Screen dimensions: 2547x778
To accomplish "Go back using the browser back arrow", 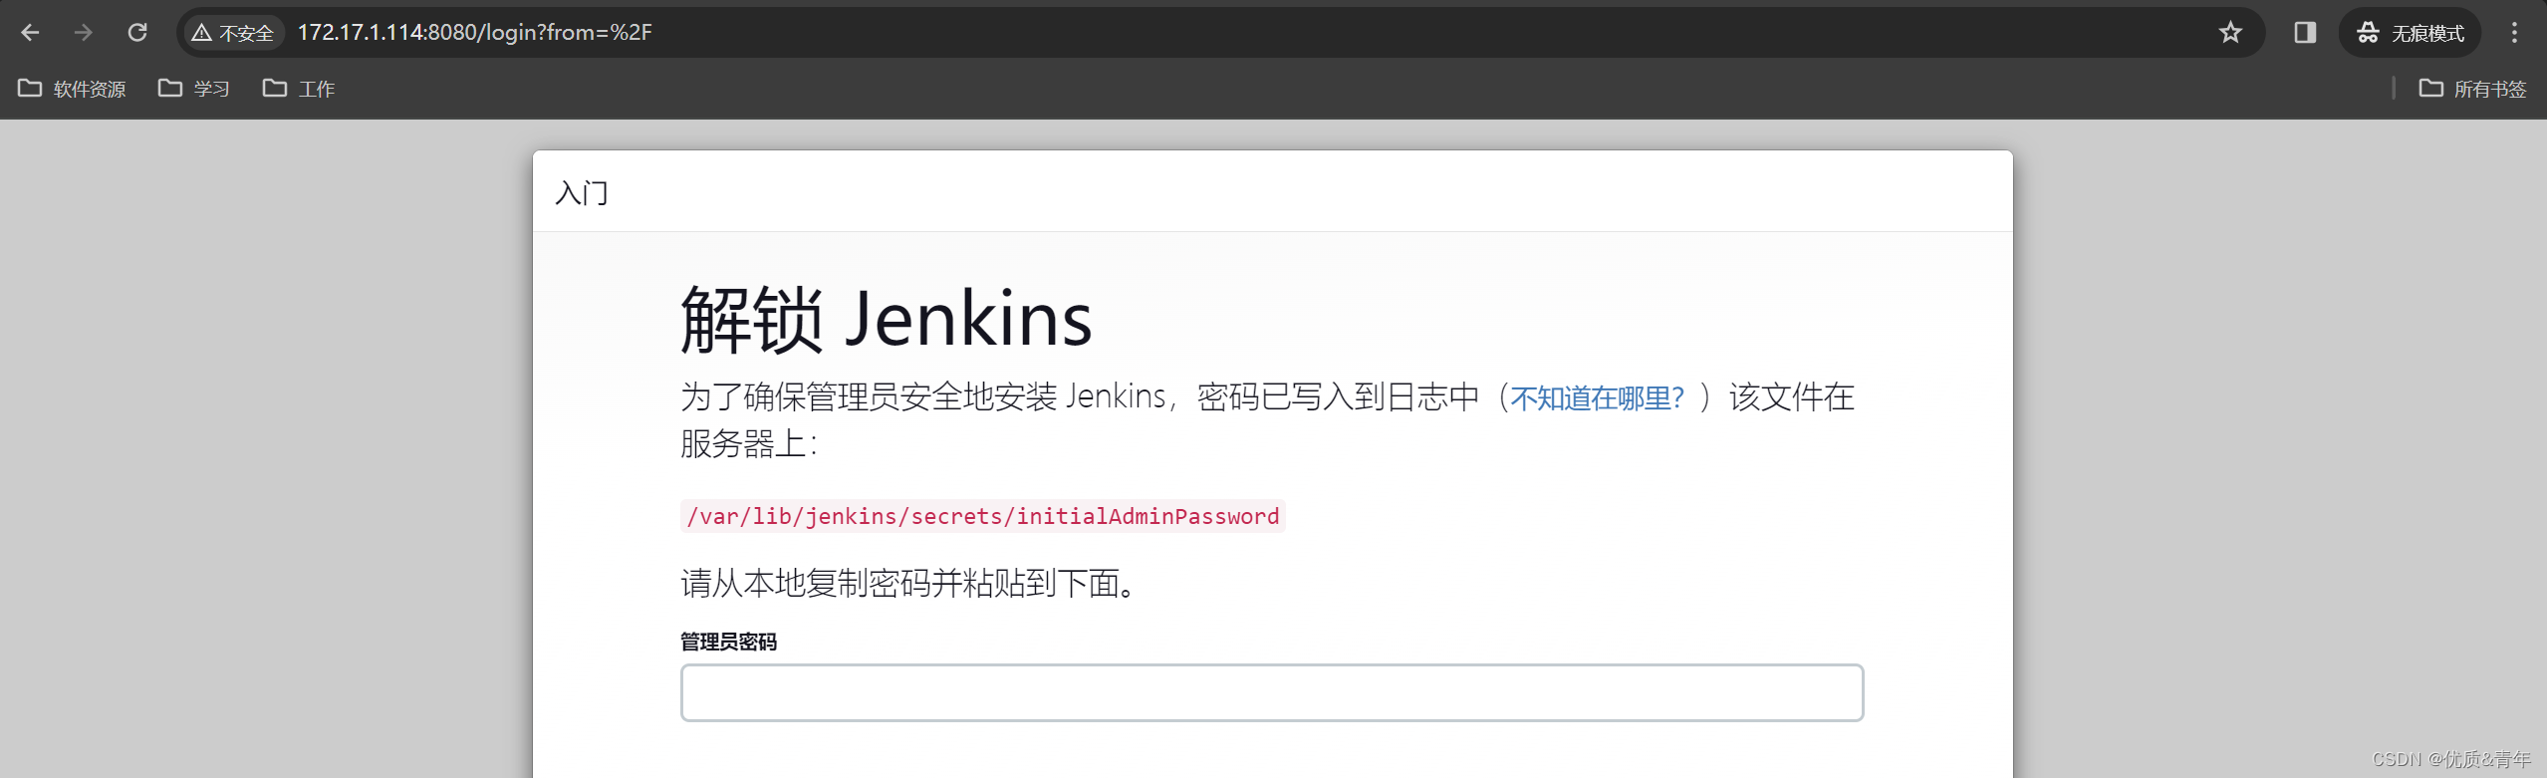I will pyautogui.click(x=30, y=33).
